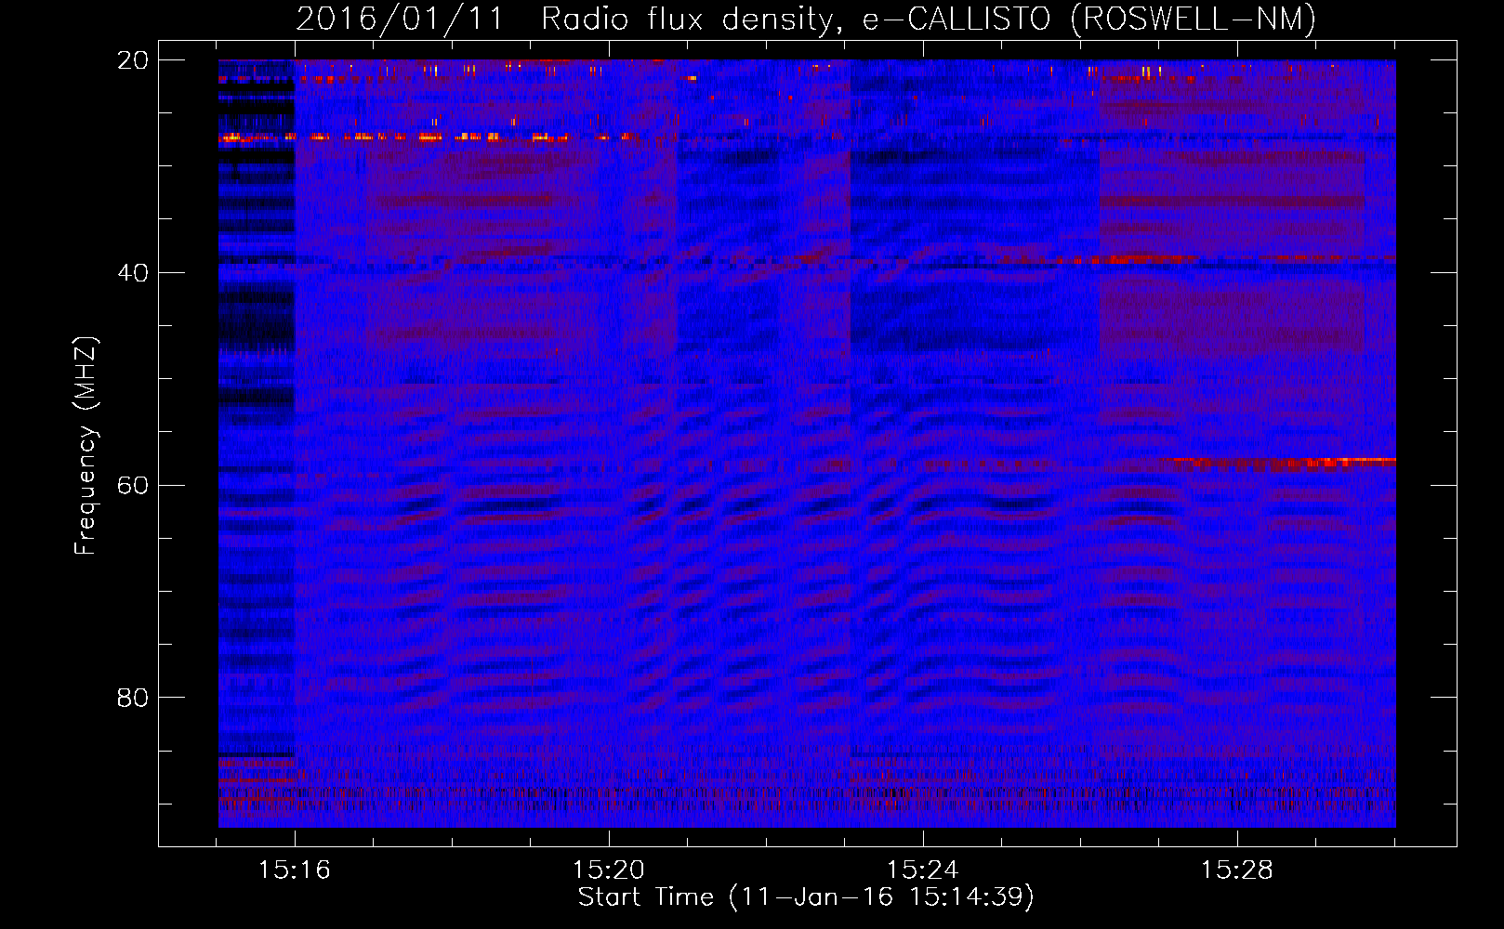Screen dimensions: 1504x929
Task: Click the 60 frequency tick label
Action: pyautogui.click(x=133, y=486)
